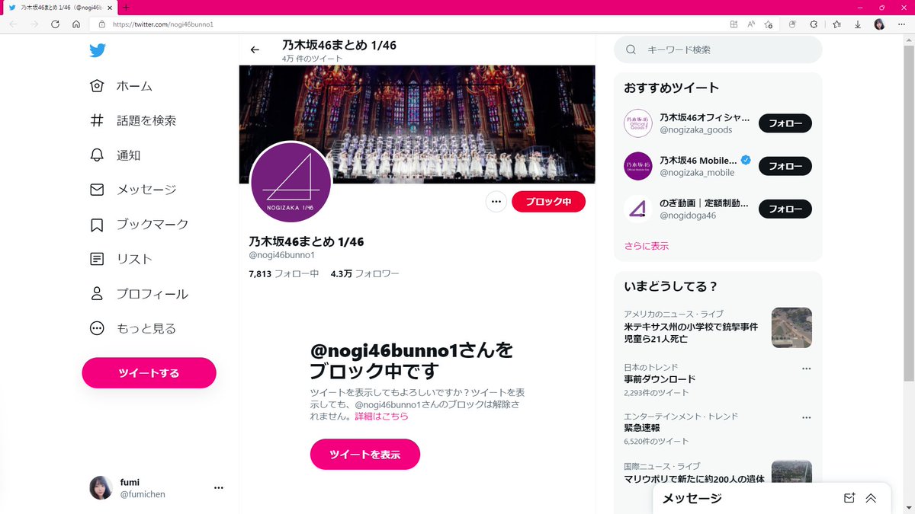
Task: Open the 詳細はこちら link
Action: (x=381, y=417)
